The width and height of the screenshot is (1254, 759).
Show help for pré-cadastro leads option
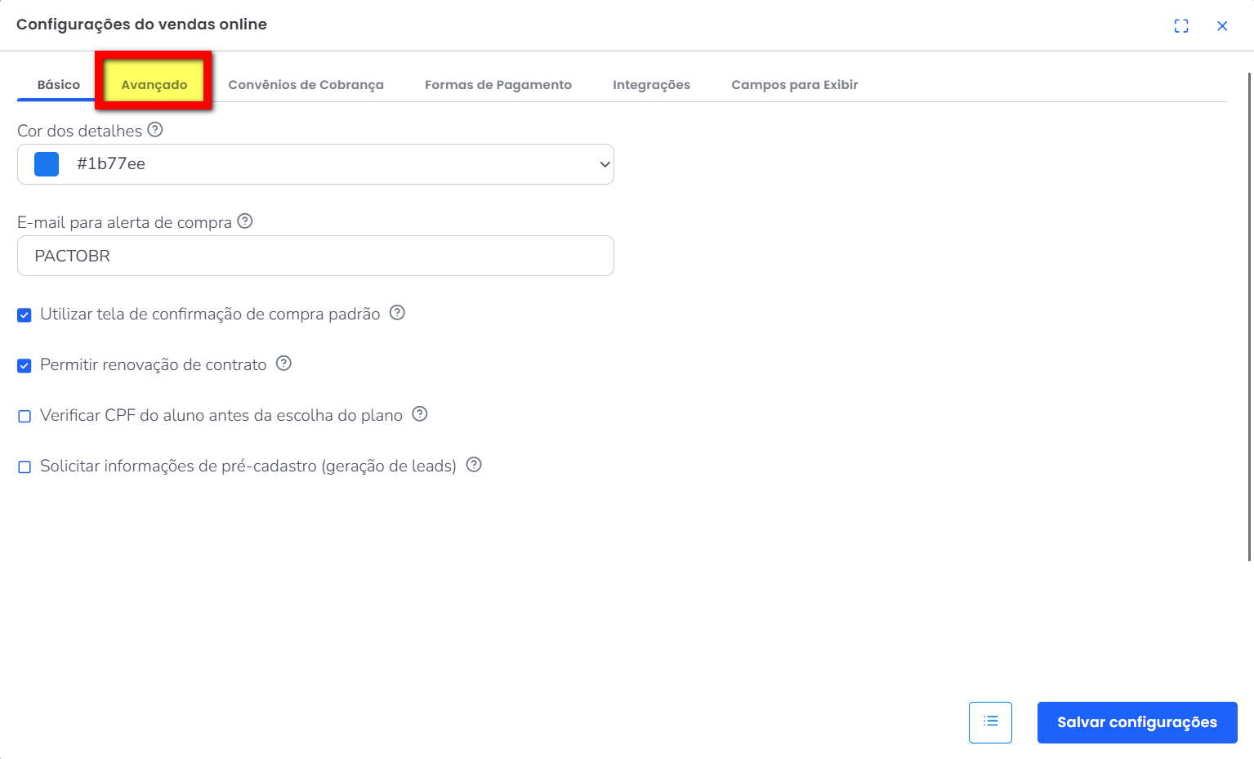(474, 465)
